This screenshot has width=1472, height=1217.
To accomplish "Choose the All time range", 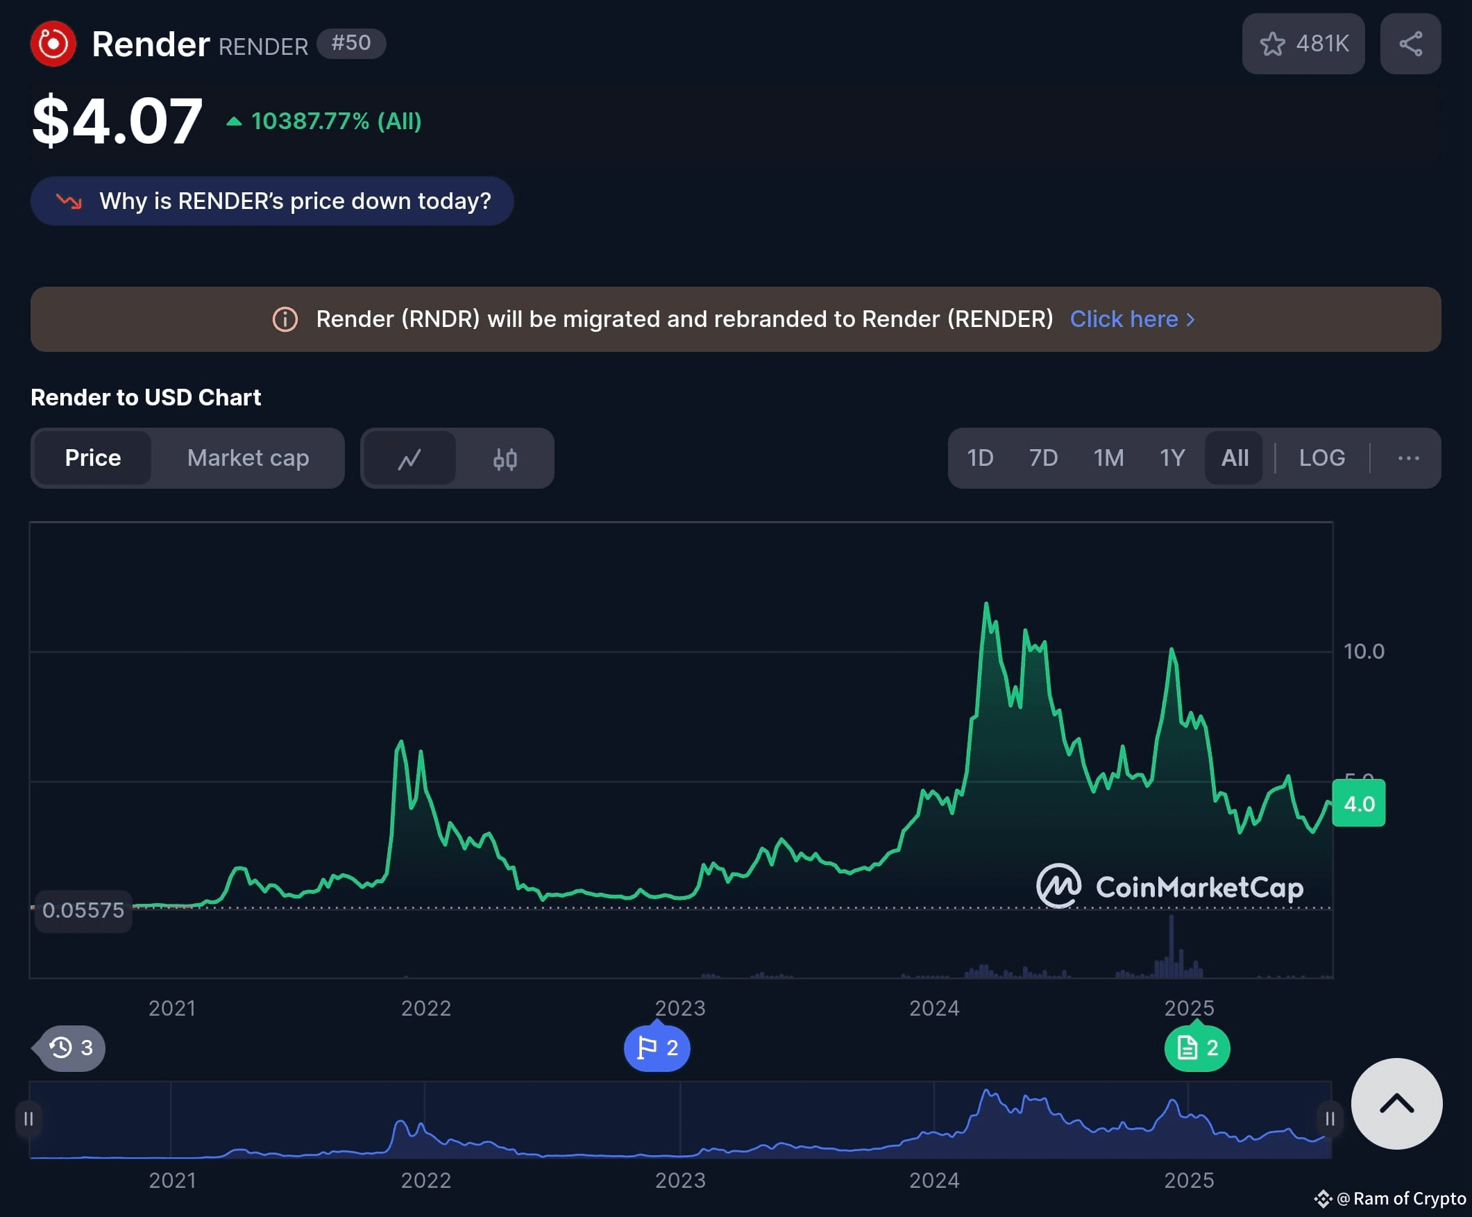I will 1235,458.
